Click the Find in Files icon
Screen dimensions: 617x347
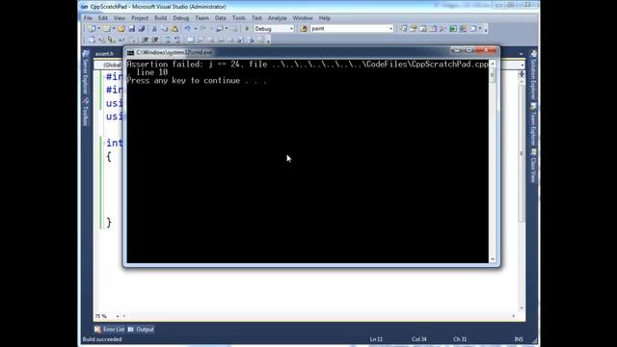(x=304, y=28)
